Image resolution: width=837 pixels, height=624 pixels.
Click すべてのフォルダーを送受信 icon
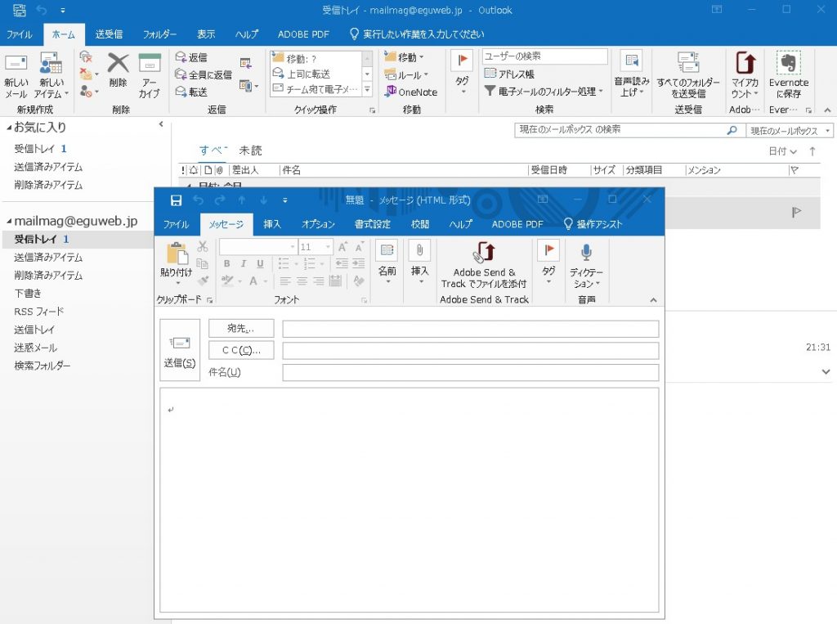point(688,64)
